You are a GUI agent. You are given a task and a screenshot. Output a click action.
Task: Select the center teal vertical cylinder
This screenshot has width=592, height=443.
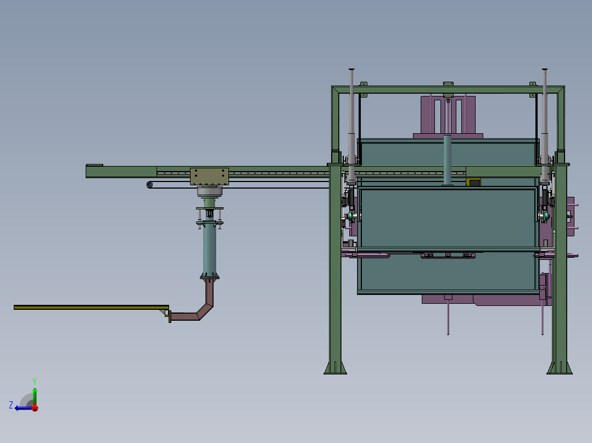447,159
